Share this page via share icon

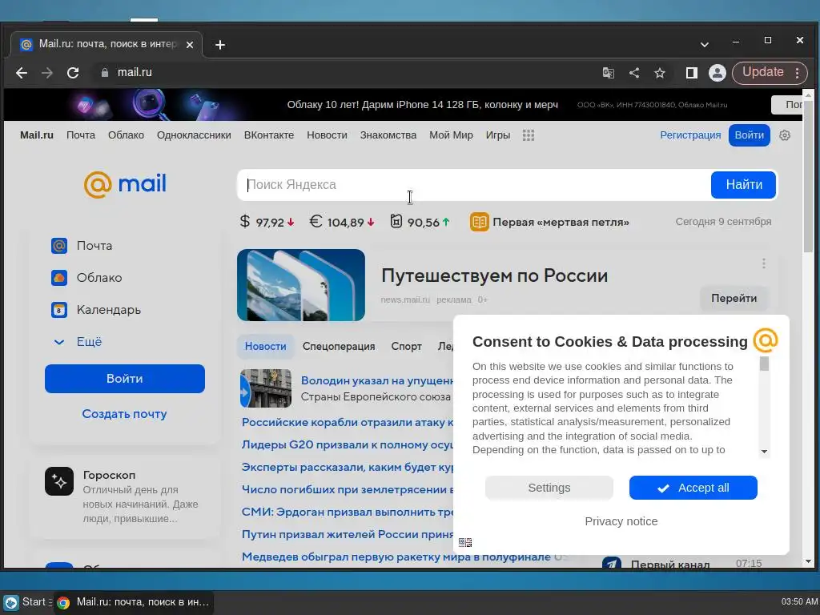[634, 73]
